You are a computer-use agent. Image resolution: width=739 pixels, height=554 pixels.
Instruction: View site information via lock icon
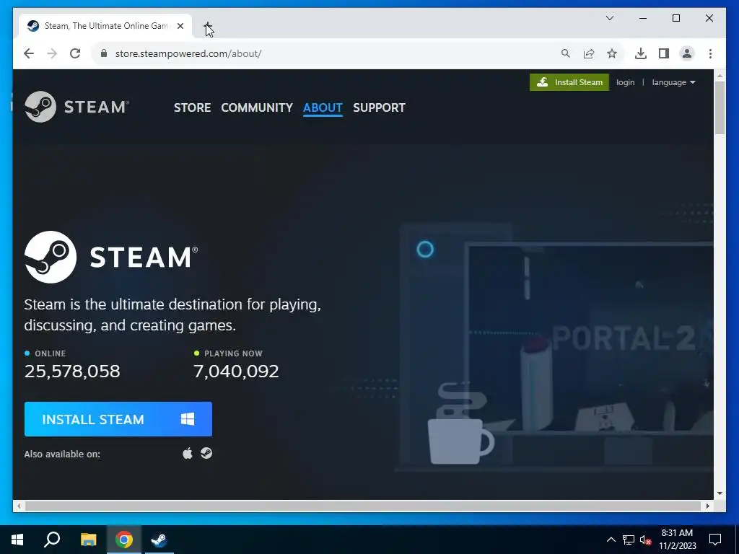click(x=104, y=53)
